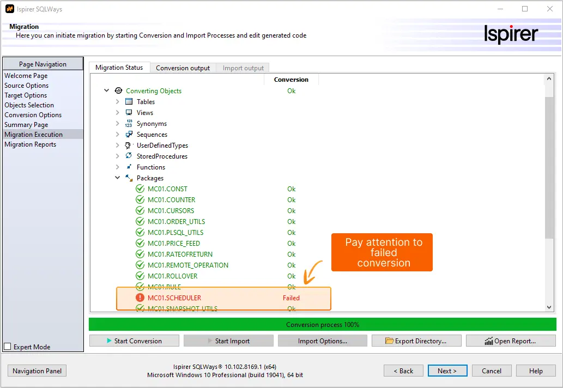Open the Conversion output tab
563x388 pixels.
point(183,68)
